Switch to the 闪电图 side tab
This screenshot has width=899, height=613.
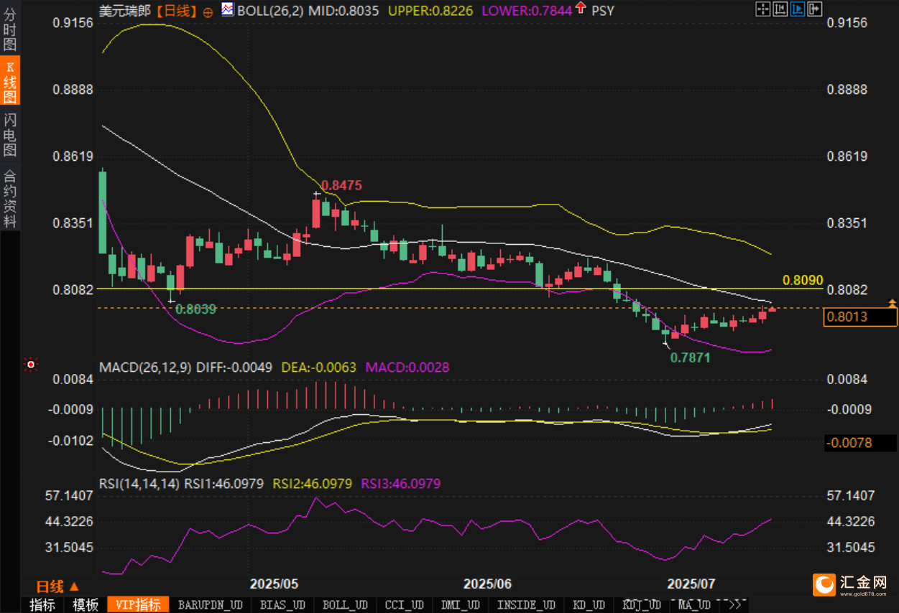pos(10,134)
